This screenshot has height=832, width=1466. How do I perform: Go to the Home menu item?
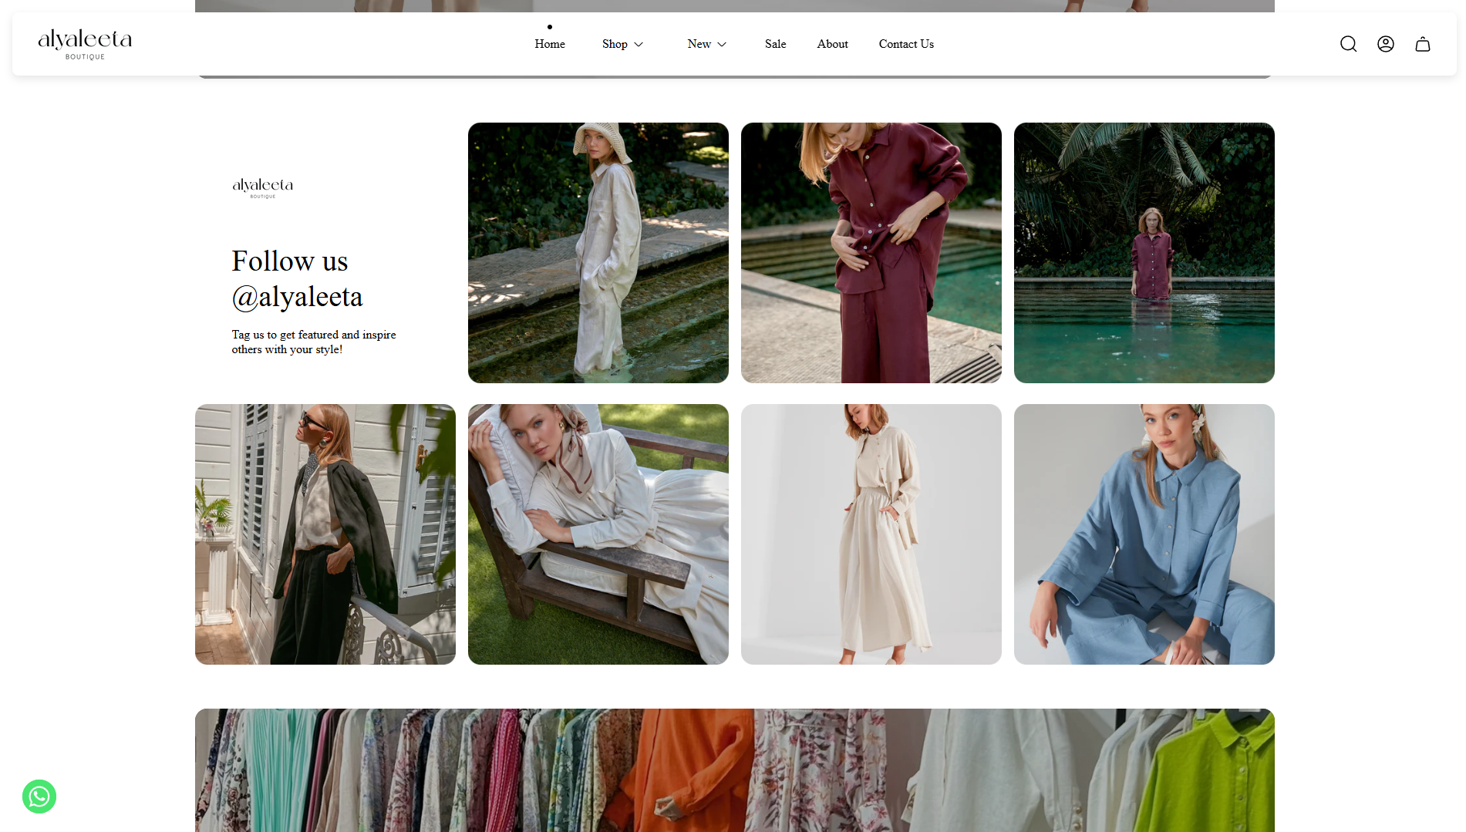pyautogui.click(x=550, y=44)
